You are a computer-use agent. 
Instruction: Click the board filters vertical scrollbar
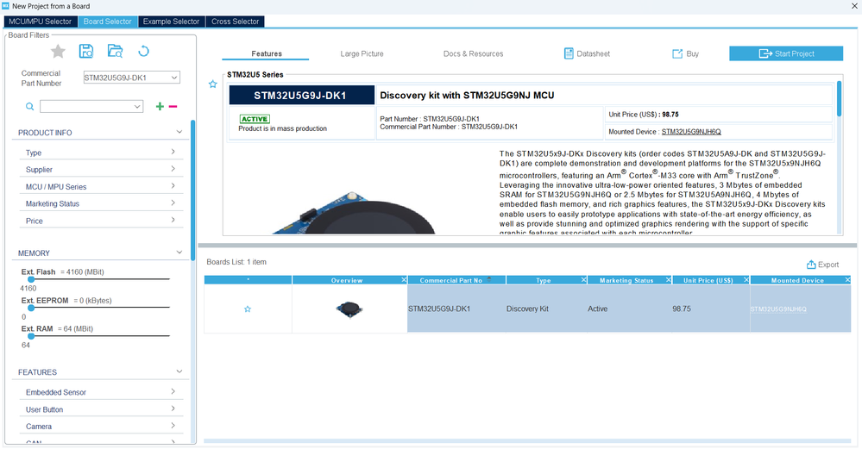pyautogui.click(x=193, y=190)
